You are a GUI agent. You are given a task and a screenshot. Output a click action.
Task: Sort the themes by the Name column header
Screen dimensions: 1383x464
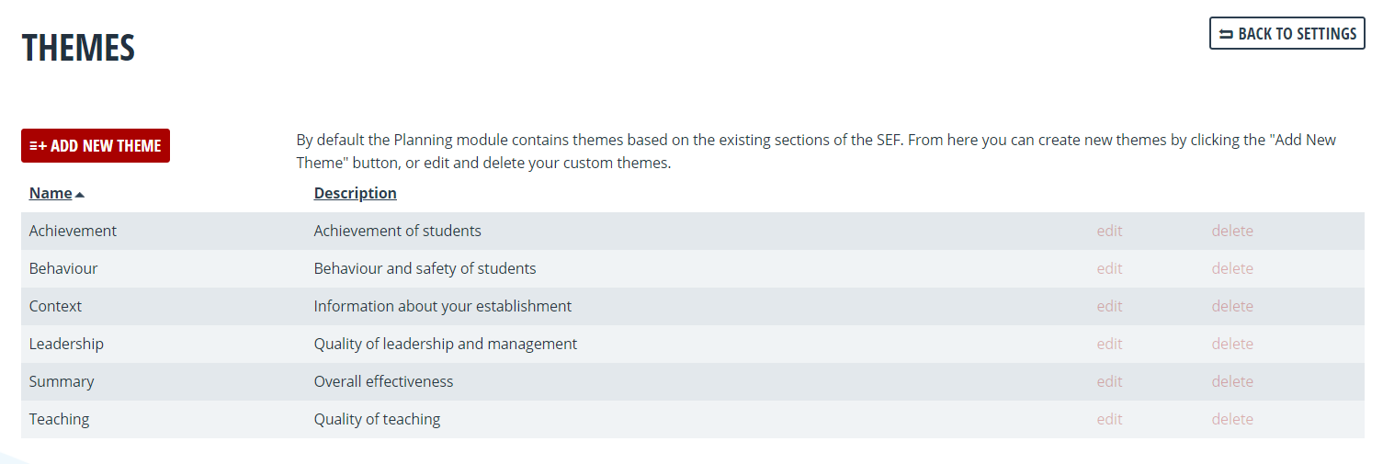coord(51,193)
